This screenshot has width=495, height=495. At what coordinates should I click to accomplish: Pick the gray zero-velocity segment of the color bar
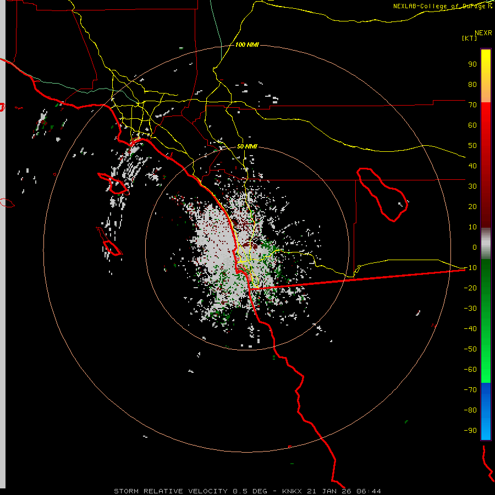tap(486, 244)
